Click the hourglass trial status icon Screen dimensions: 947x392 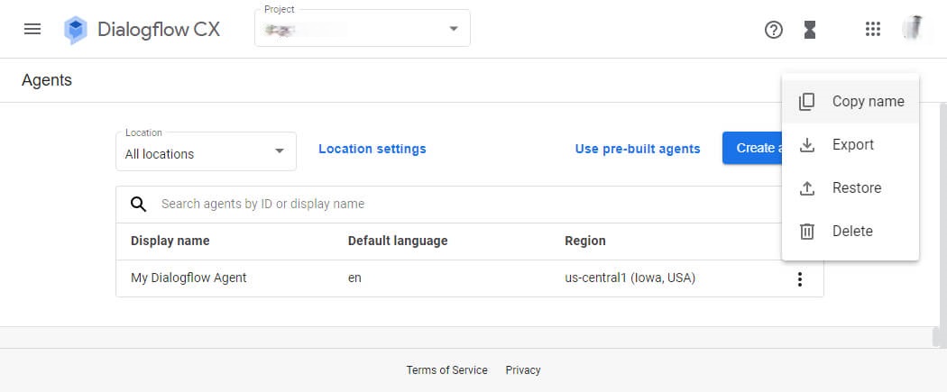click(x=810, y=30)
